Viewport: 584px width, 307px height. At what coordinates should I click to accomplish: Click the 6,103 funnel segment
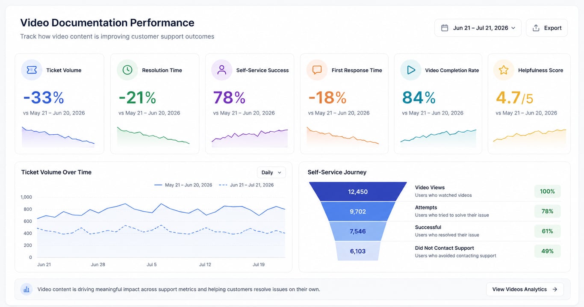[358, 251]
